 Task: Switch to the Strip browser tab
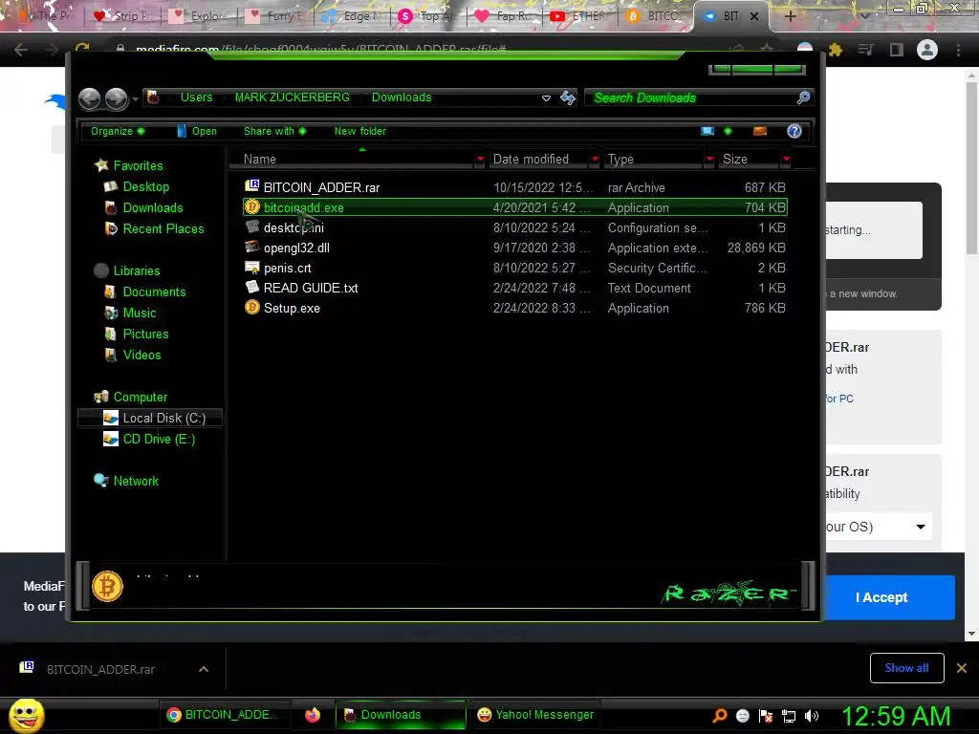(x=125, y=16)
